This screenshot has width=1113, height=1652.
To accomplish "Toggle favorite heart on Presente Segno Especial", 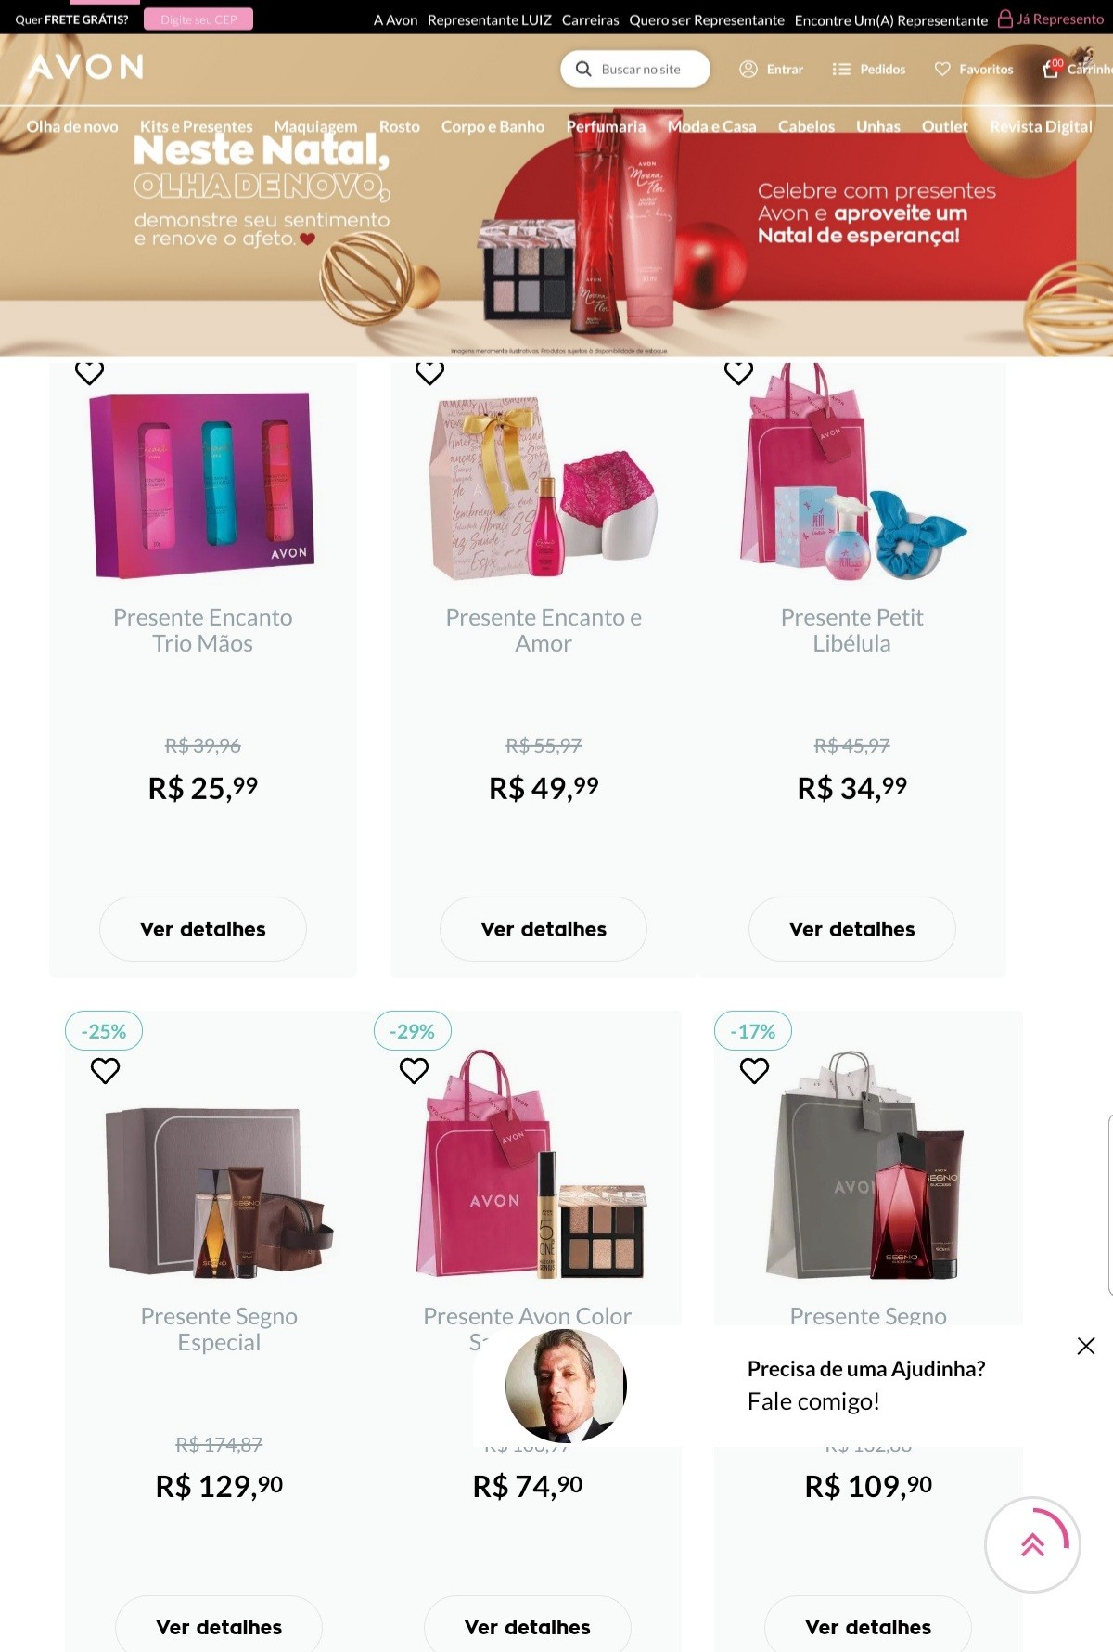I will [105, 1071].
